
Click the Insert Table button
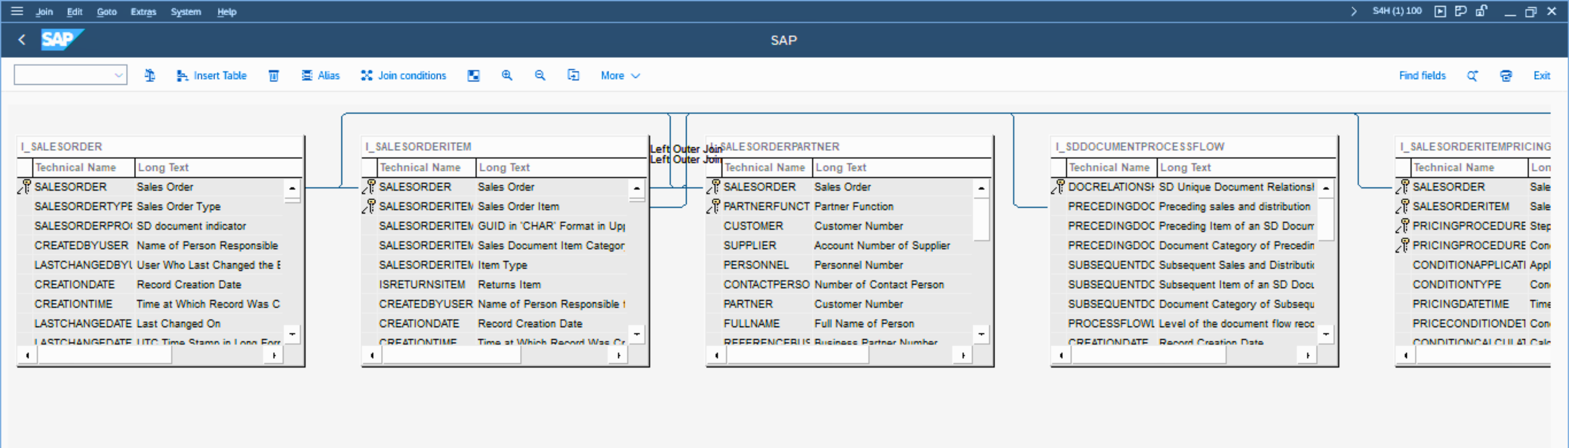click(x=211, y=75)
